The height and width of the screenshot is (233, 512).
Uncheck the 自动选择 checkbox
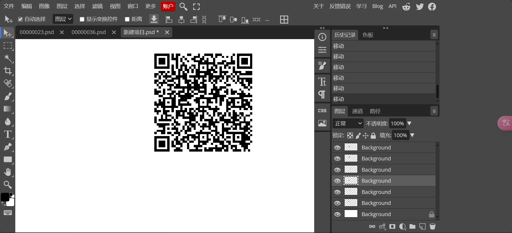[x=20, y=19]
